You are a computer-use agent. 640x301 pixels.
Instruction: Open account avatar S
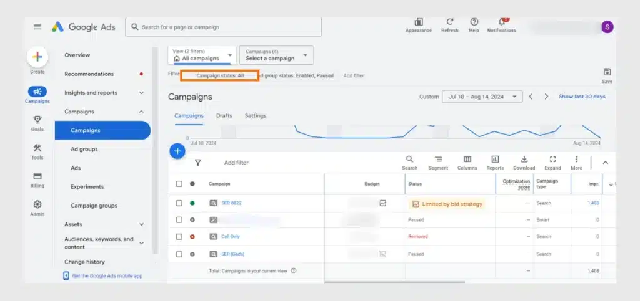click(607, 27)
